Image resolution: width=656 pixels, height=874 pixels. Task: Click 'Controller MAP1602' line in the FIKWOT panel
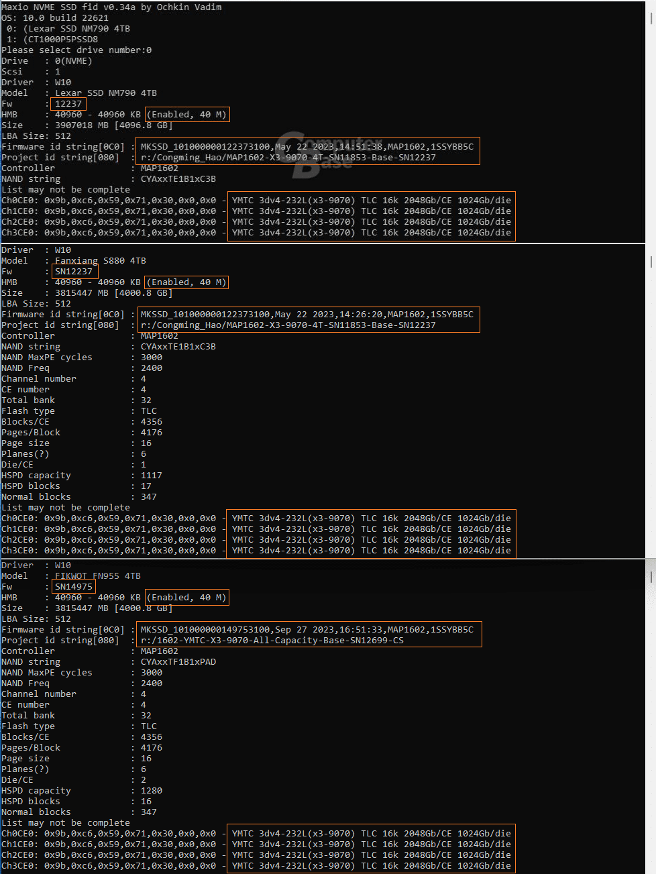coord(90,651)
